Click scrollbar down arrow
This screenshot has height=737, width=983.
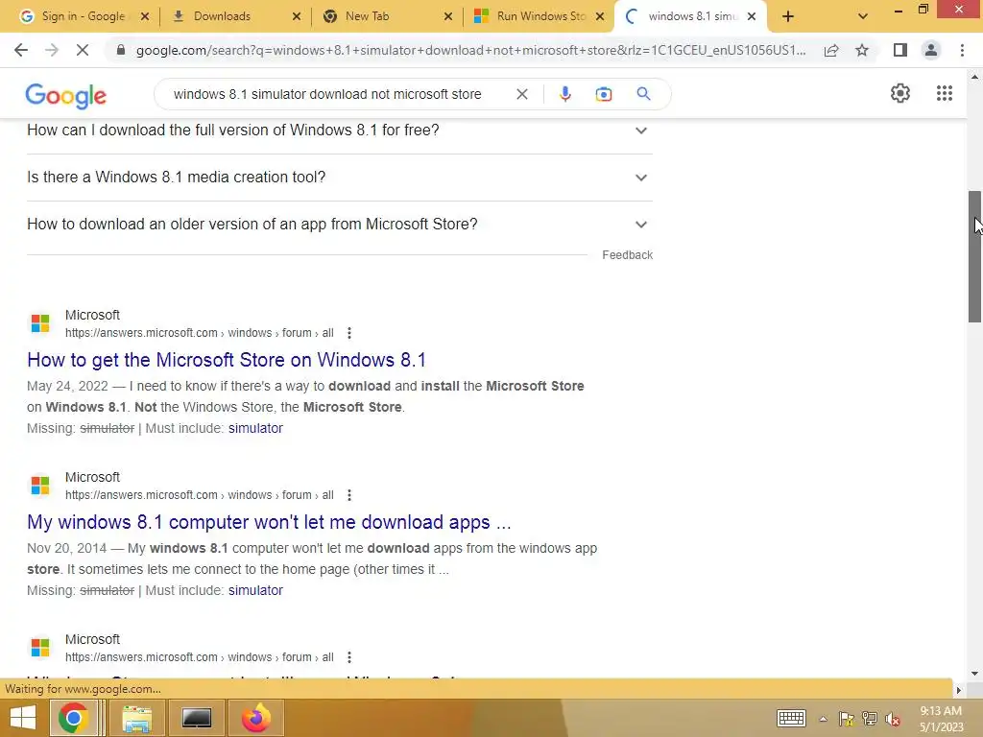975,673
